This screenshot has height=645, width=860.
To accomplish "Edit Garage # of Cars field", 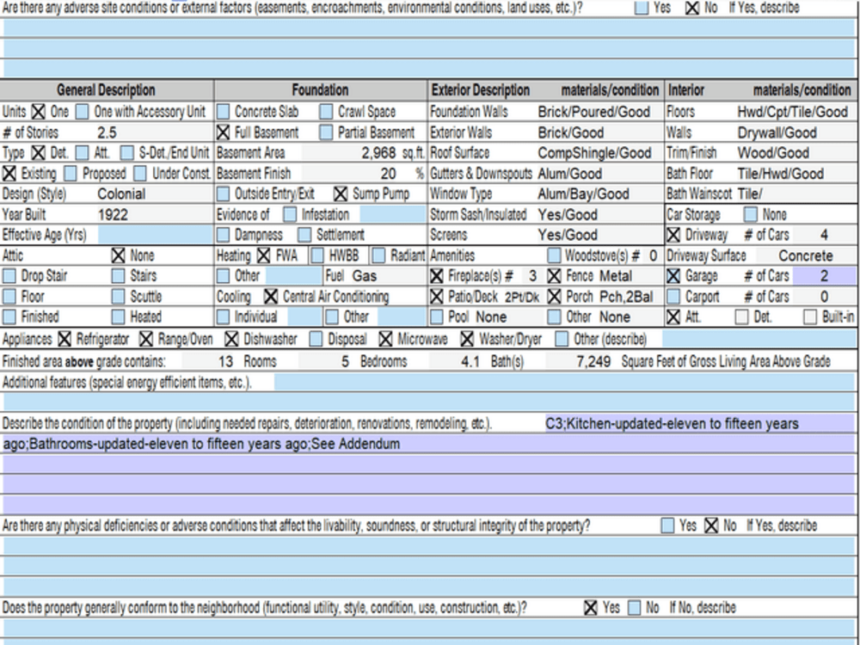I will 824,276.
